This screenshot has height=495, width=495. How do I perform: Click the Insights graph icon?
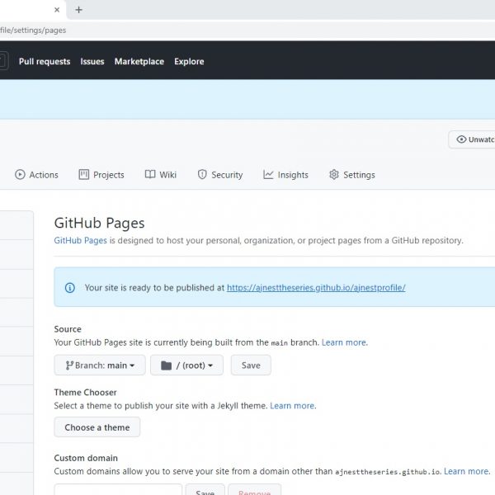pyautogui.click(x=268, y=175)
